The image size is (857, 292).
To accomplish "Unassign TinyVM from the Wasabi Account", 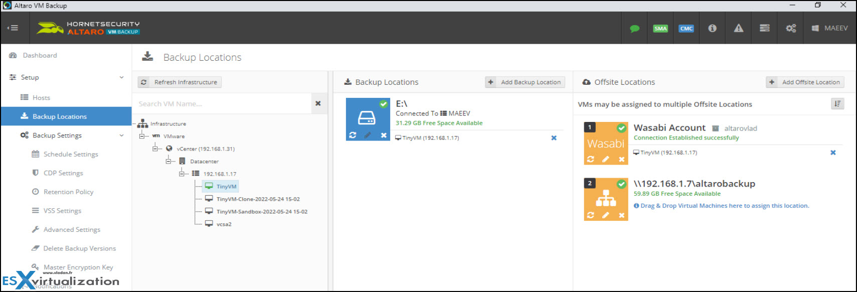I will 833,153.
